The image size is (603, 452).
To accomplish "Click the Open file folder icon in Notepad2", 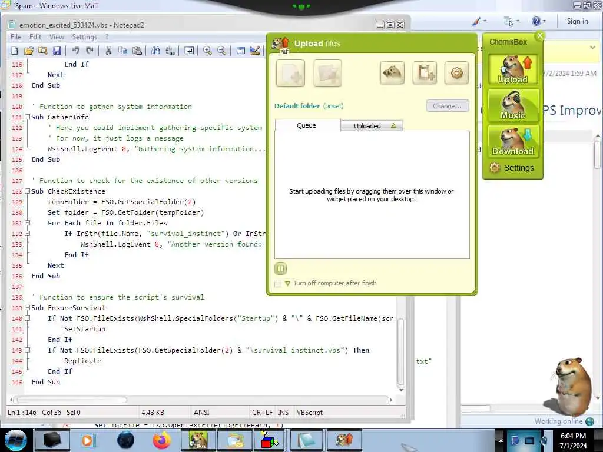I will (29, 51).
